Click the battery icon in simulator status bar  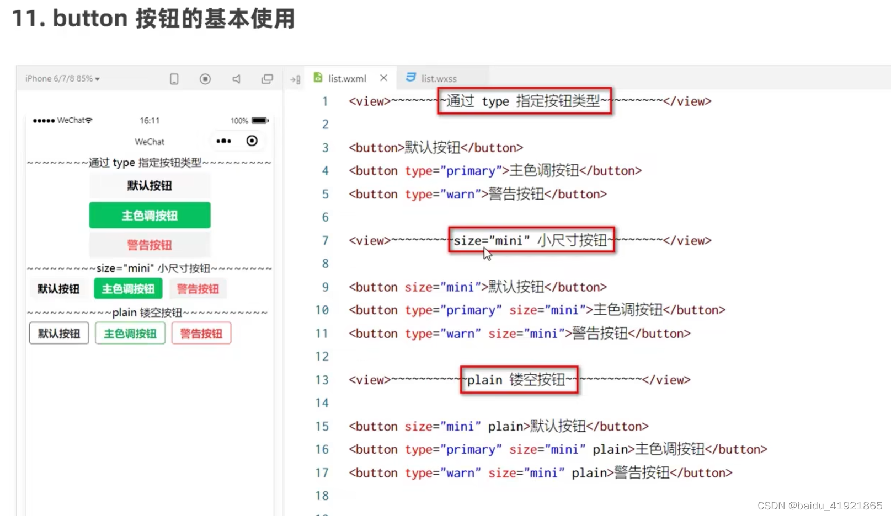coord(260,120)
